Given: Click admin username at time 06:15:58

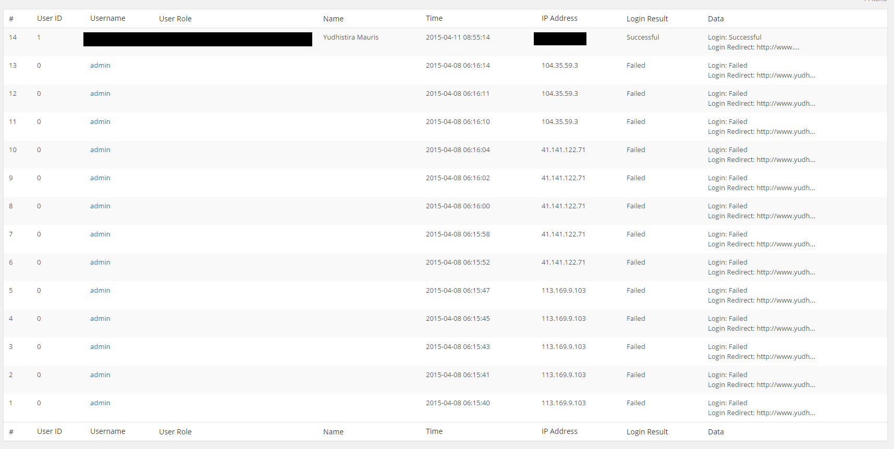Looking at the screenshot, I should (100, 234).
